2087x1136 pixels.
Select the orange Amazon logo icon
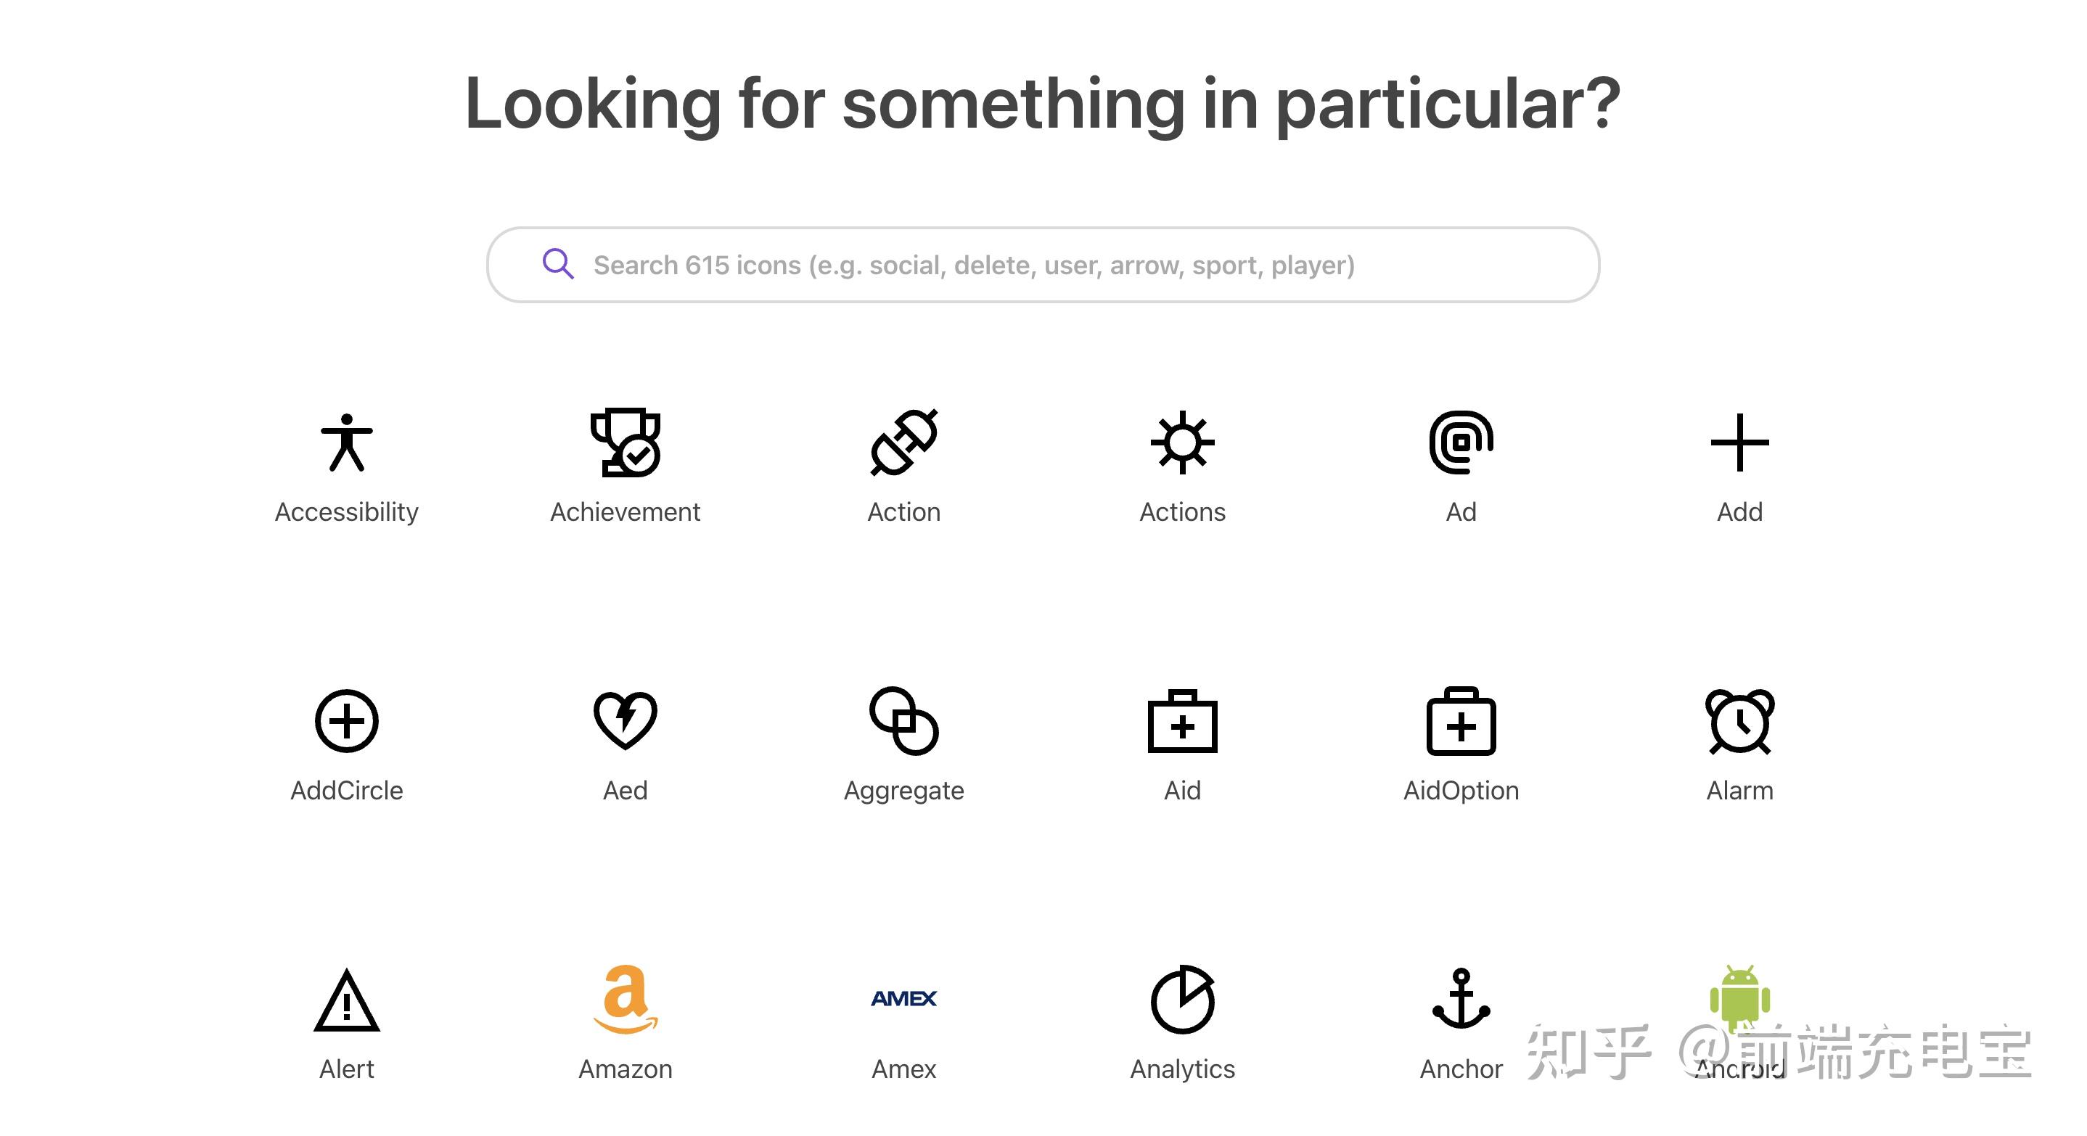[x=626, y=999]
